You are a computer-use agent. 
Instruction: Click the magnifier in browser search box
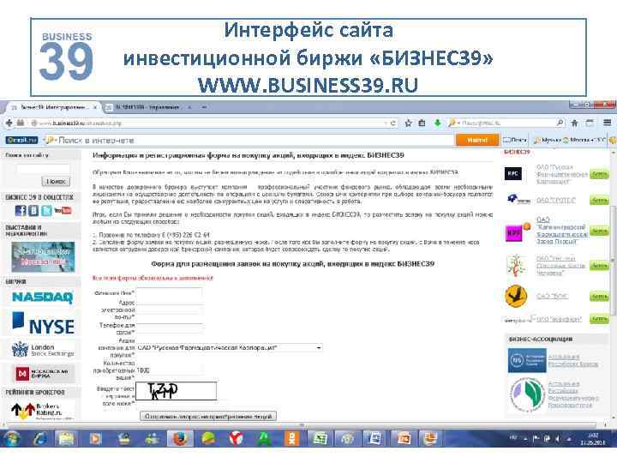coord(560,123)
